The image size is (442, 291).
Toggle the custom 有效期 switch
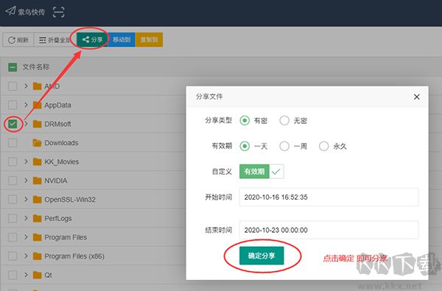pyautogui.click(x=262, y=172)
